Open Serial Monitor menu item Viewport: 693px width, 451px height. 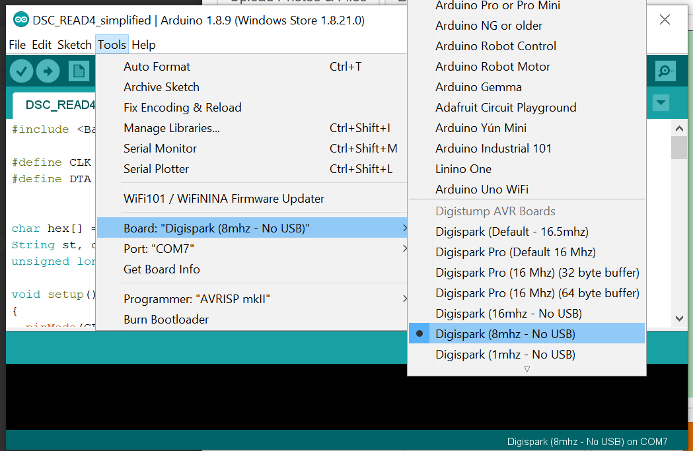[x=252, y=149]
